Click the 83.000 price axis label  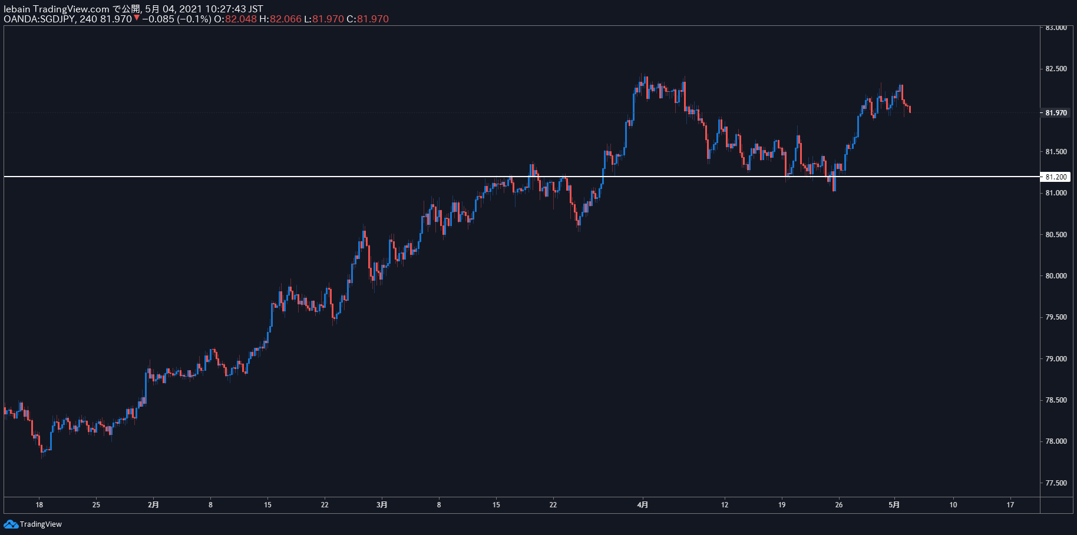coord(1056,28)
